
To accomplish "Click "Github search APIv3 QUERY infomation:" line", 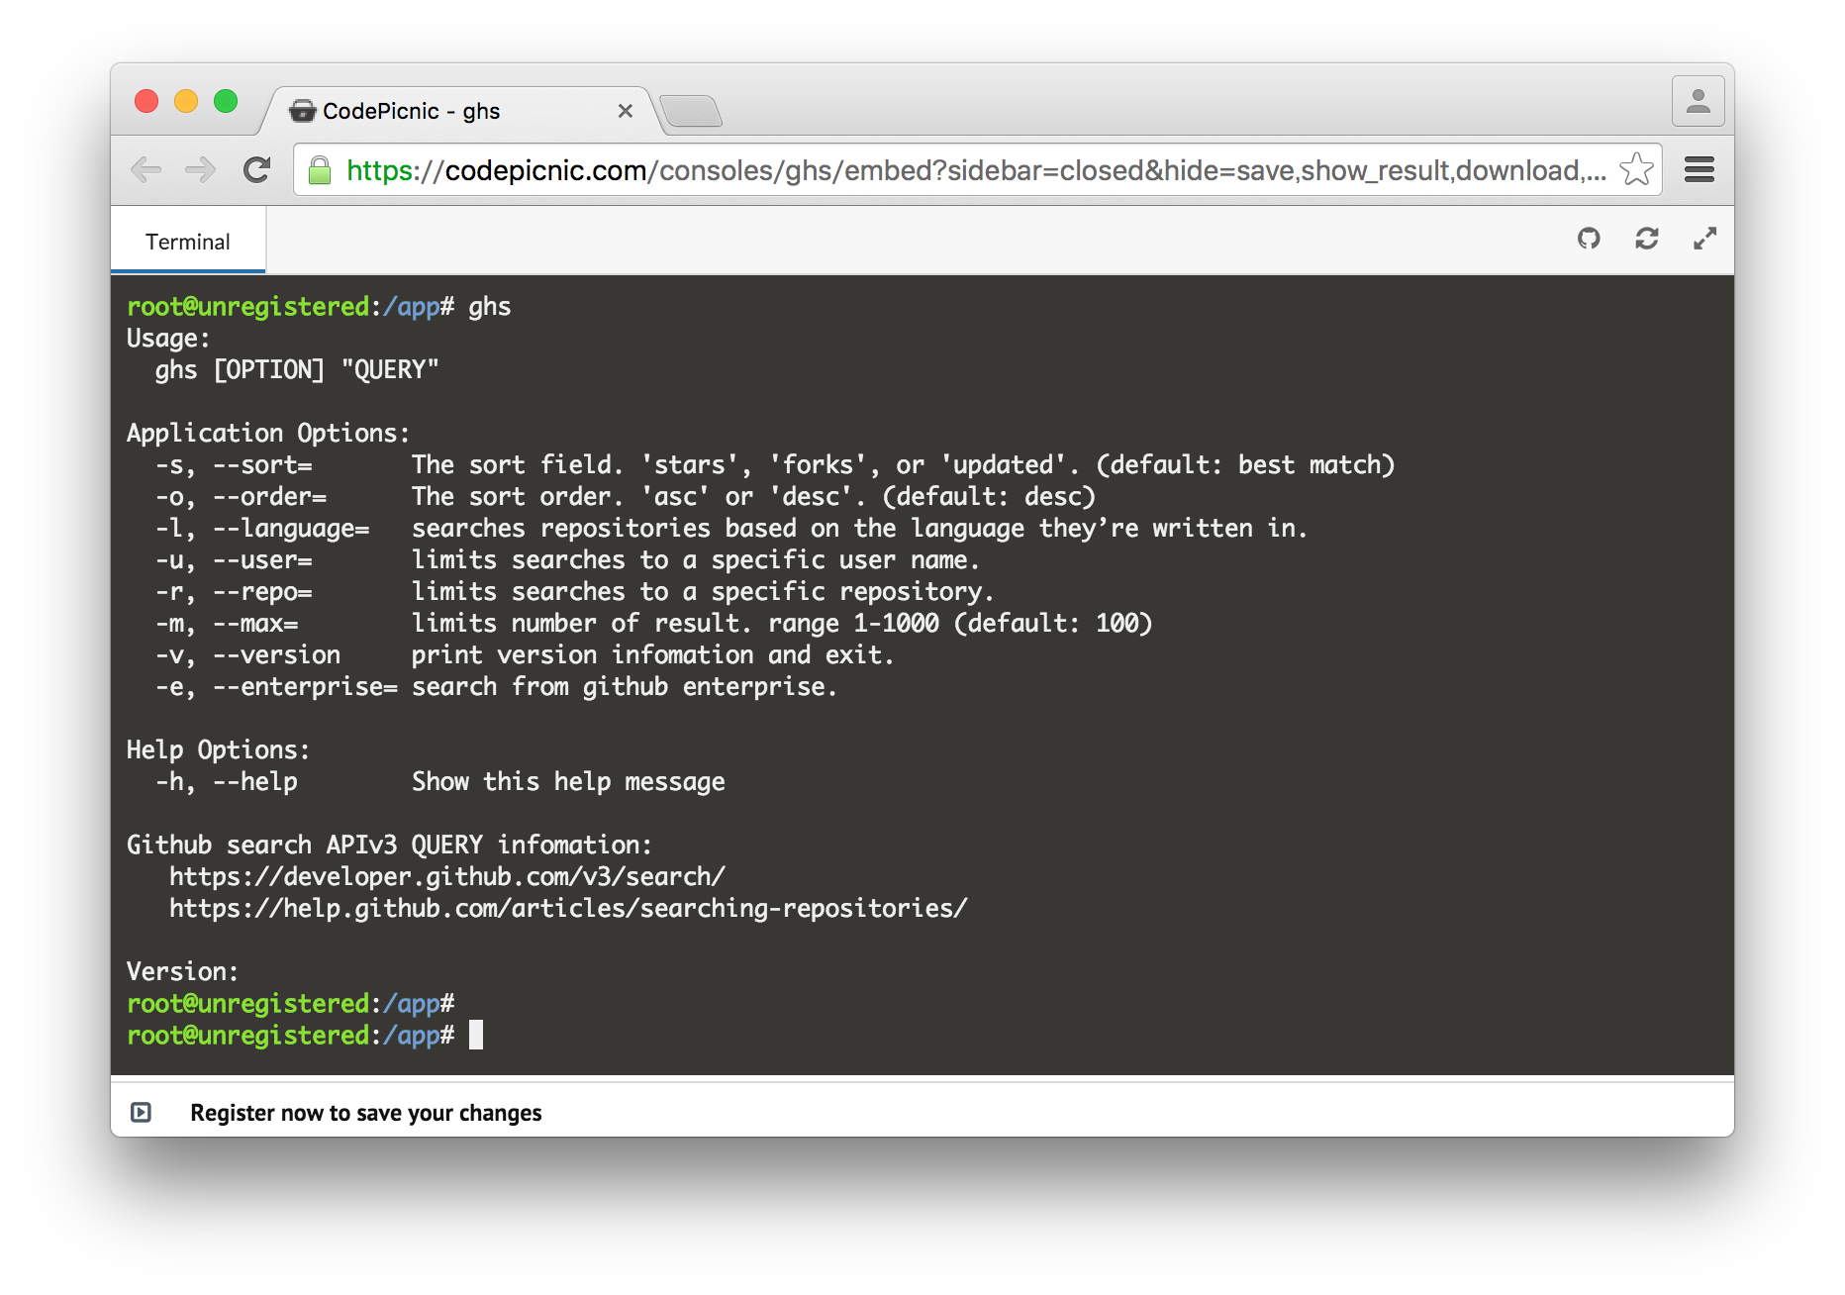I will (390, 846).
